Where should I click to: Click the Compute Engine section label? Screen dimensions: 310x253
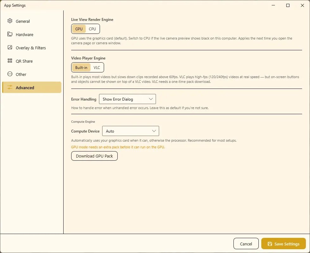click(x=83, y=121)
